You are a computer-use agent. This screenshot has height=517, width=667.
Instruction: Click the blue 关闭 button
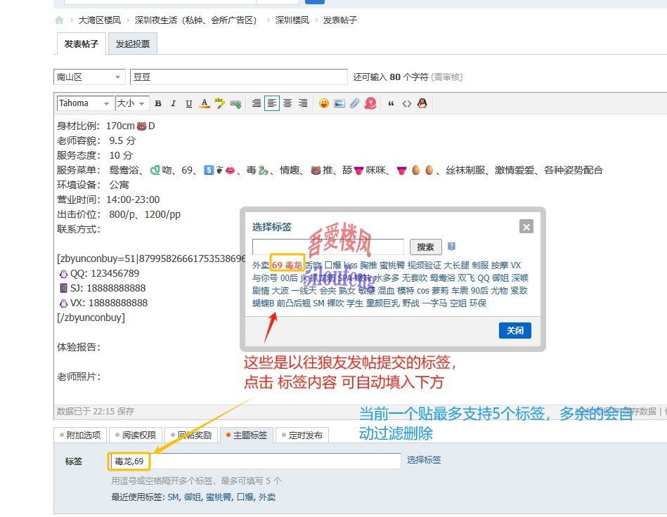(x=515, y=330)
